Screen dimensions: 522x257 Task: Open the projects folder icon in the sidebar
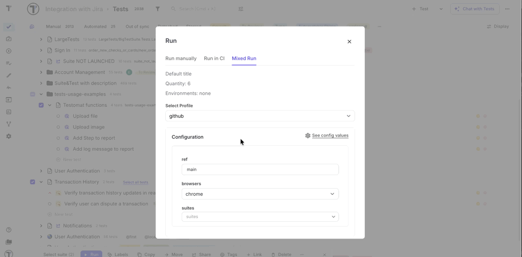9,242
